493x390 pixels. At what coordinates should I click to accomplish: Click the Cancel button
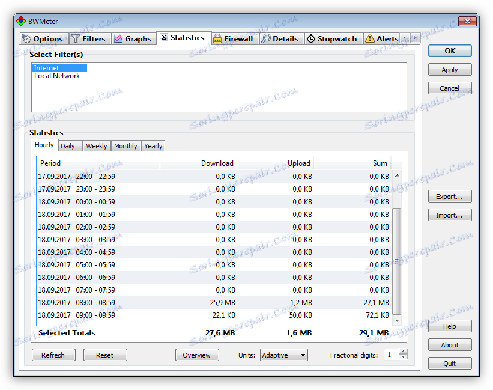click(450, 88)
